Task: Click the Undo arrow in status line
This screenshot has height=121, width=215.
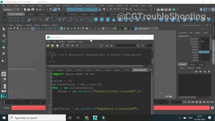Action: tap(37, 9)
